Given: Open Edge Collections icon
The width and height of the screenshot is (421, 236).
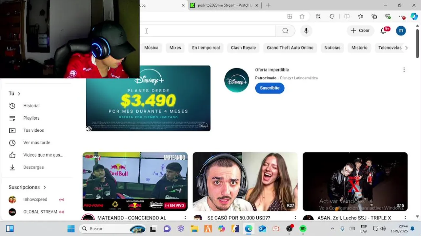Looking at the screenshot, I should [374, 16].
